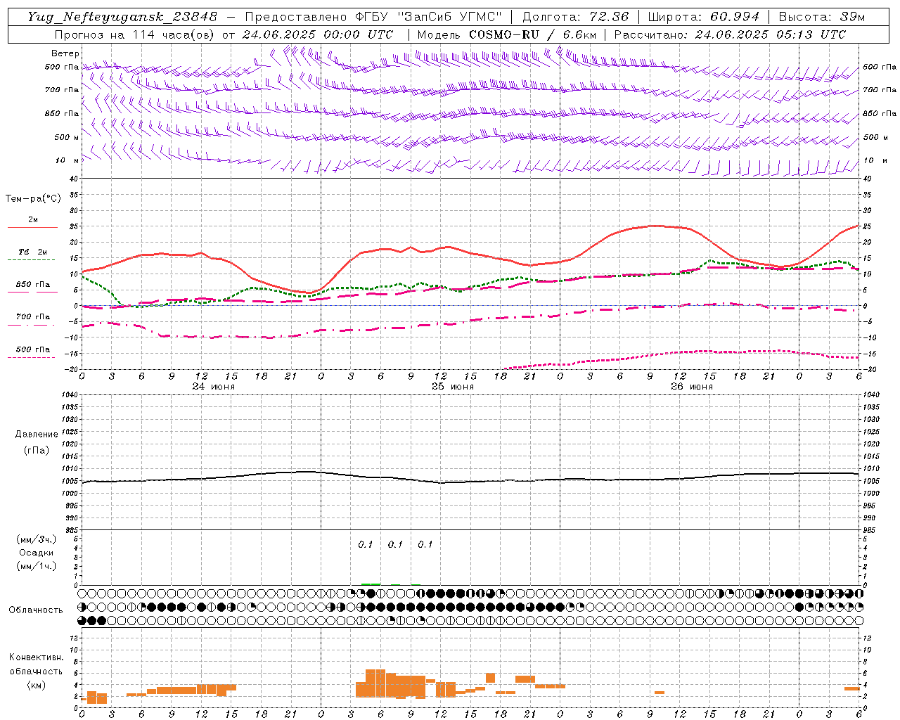Image resolution: width=900 pixels, height=720 pixels.
Task: Click the red 2м temperature legend line
Action: pyautogui.click(x=32, y=227)
